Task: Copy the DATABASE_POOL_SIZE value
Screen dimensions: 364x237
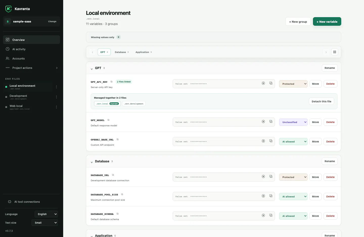Action: coord(271,196)
